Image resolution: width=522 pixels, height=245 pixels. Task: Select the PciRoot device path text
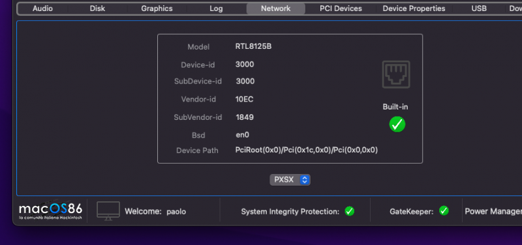coord(307,151)
